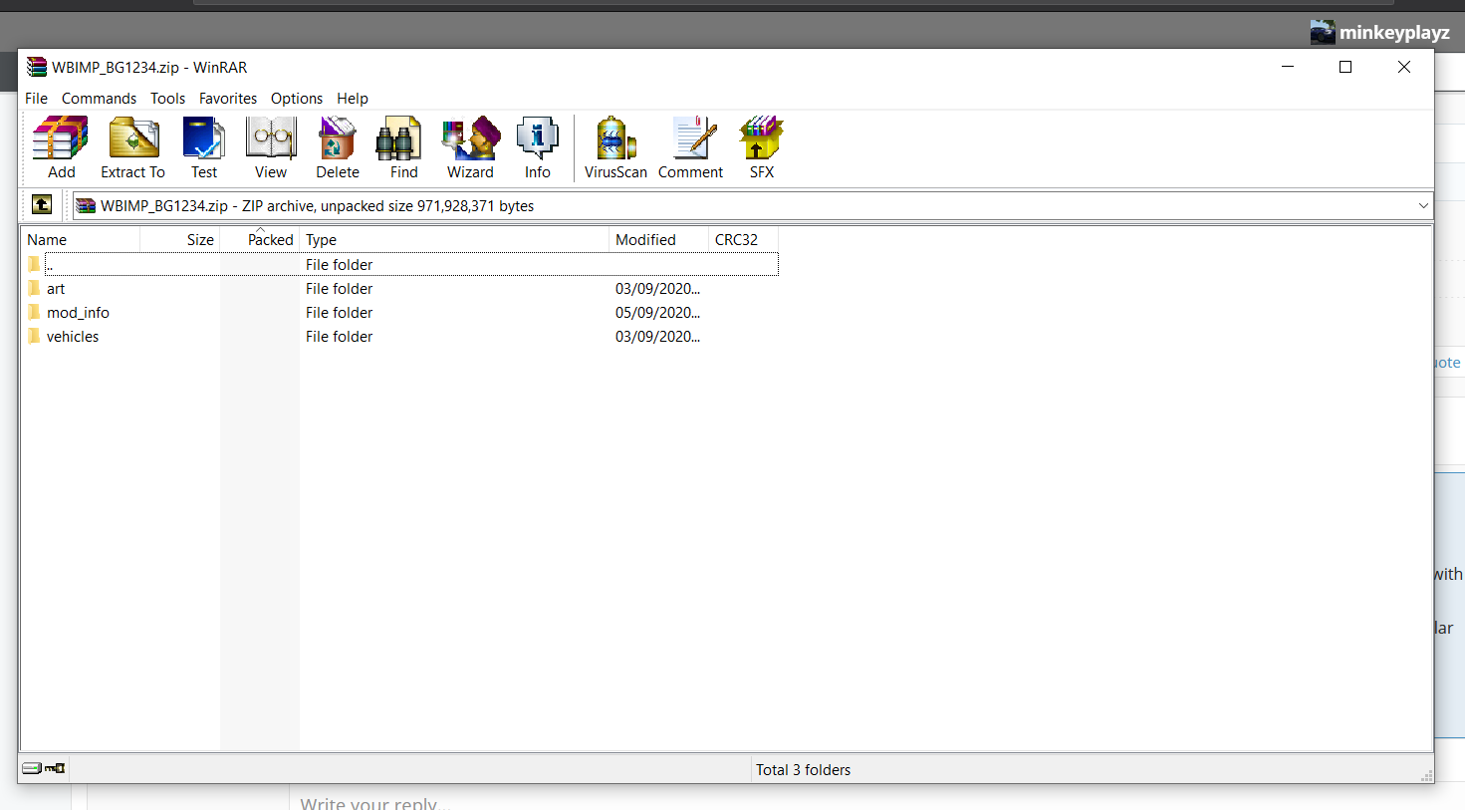Open the View file tool
1465x810 pixels.
[x=271, y=147]
